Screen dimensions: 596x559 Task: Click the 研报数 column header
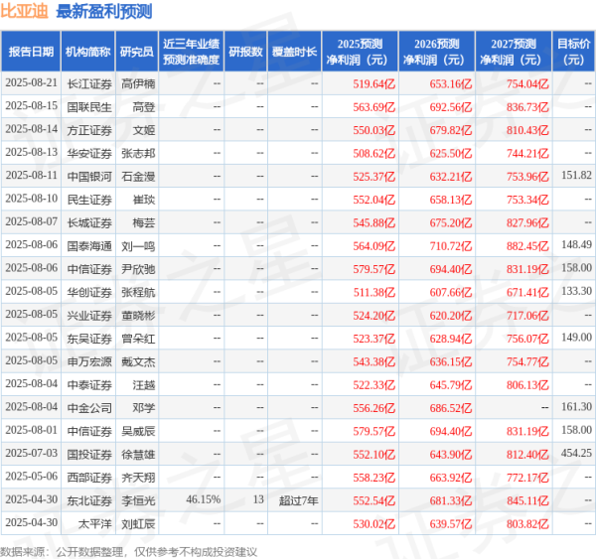click(245, 52)
